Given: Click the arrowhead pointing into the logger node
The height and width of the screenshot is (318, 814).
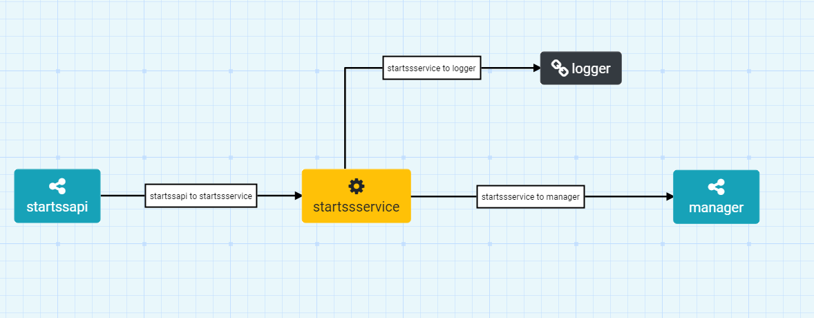Looking at the screenshot, I should (536, 68).
